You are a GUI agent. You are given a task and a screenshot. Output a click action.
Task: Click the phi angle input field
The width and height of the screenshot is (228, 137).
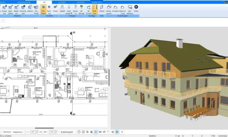[x=52, y=132]
